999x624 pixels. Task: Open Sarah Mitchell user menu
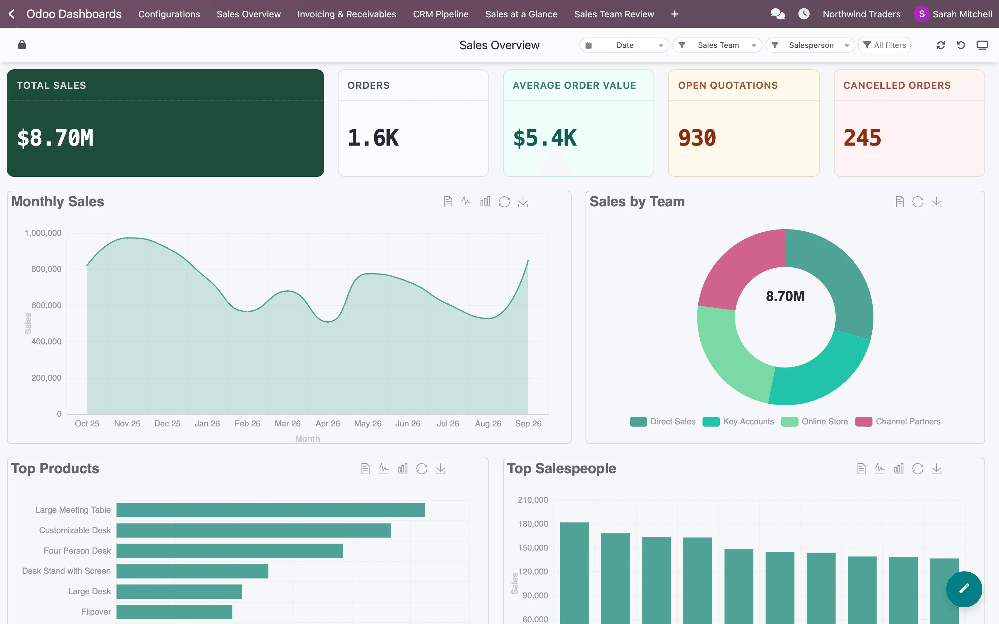(953, 14)
